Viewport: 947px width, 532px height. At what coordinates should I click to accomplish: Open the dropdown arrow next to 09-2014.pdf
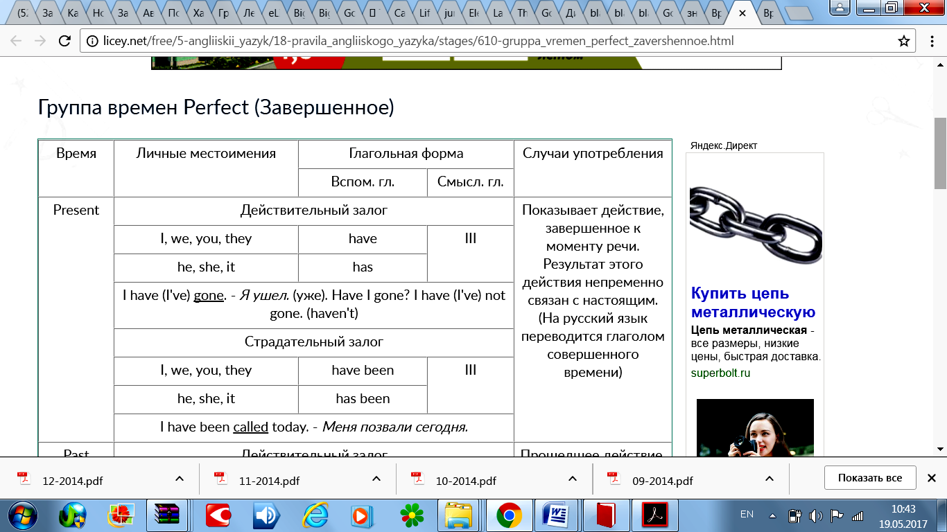click(x=770, y=479)
